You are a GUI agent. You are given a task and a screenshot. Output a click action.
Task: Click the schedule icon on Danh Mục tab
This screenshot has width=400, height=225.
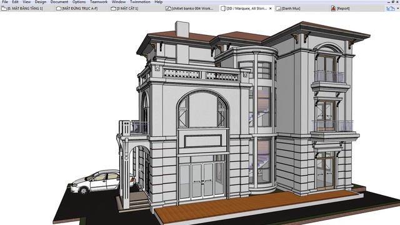[x=278, y=8]
